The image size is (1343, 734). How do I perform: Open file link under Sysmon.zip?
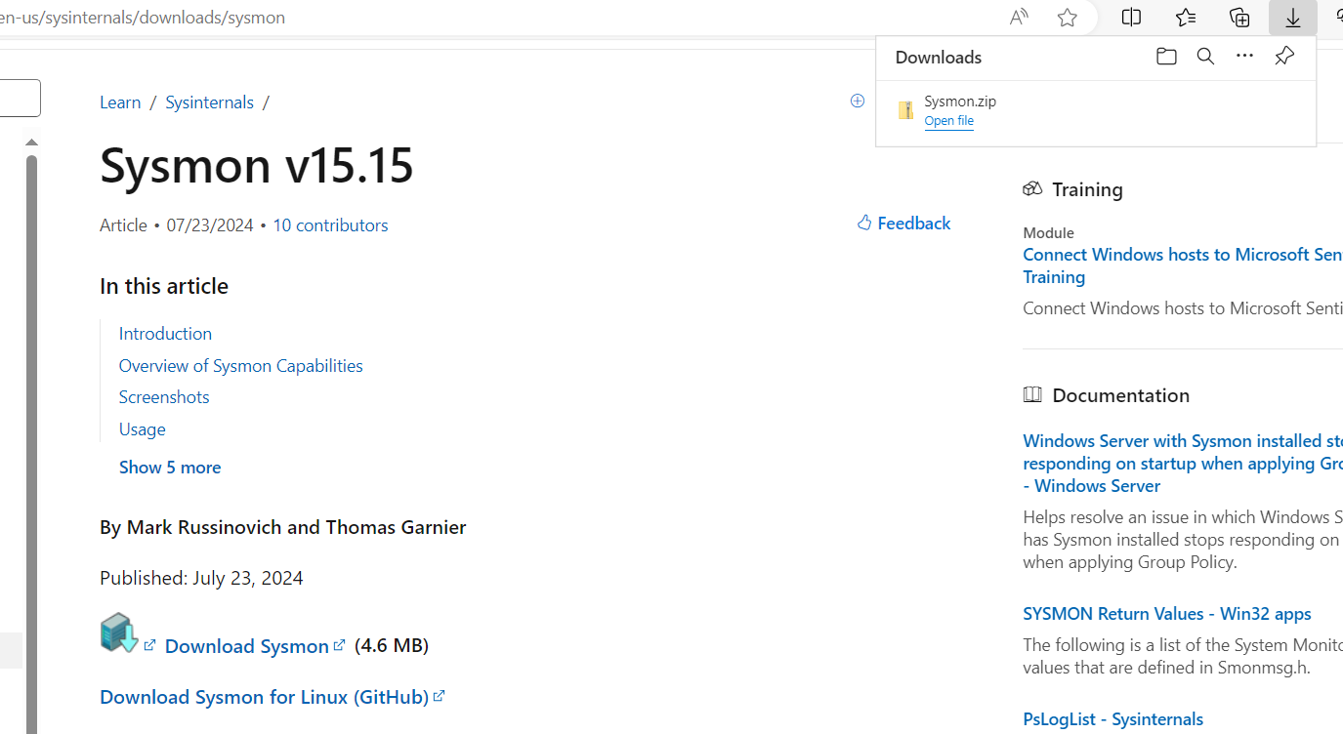[x=948, y=121]
